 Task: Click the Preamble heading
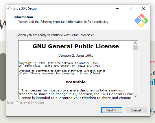tap(76, 82)
